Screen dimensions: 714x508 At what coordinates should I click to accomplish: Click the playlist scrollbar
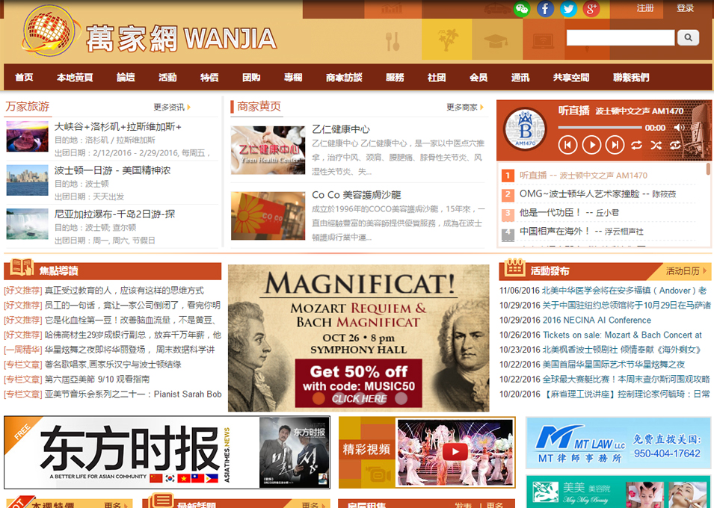click(708, 169)
